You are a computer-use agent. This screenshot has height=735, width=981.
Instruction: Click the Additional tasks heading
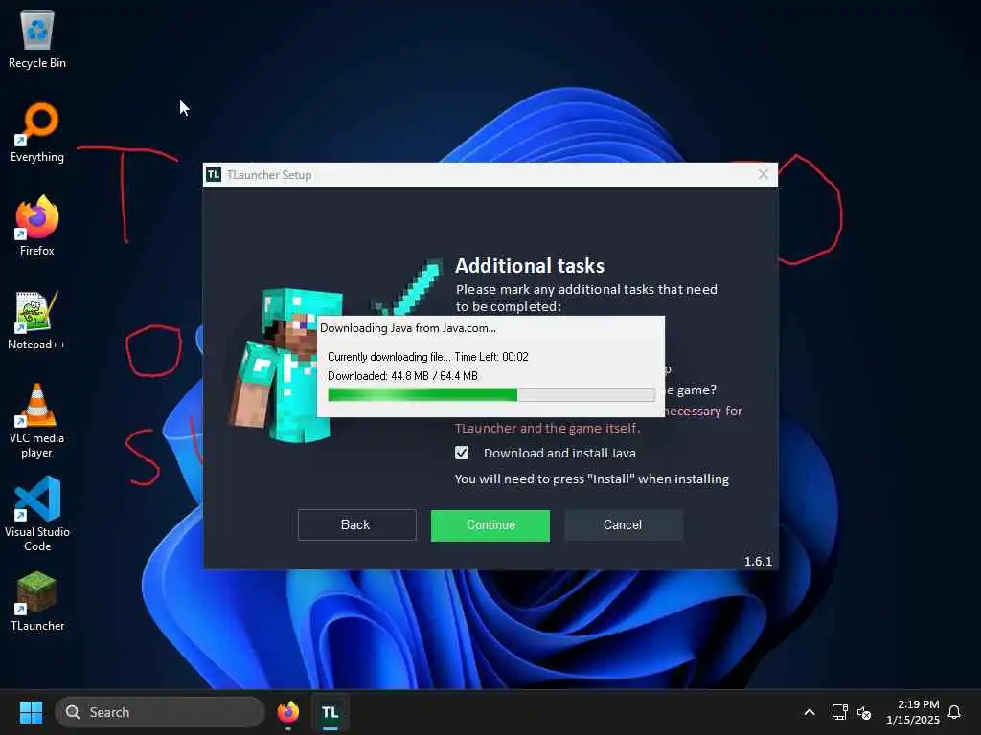click(x=529, y=266)
